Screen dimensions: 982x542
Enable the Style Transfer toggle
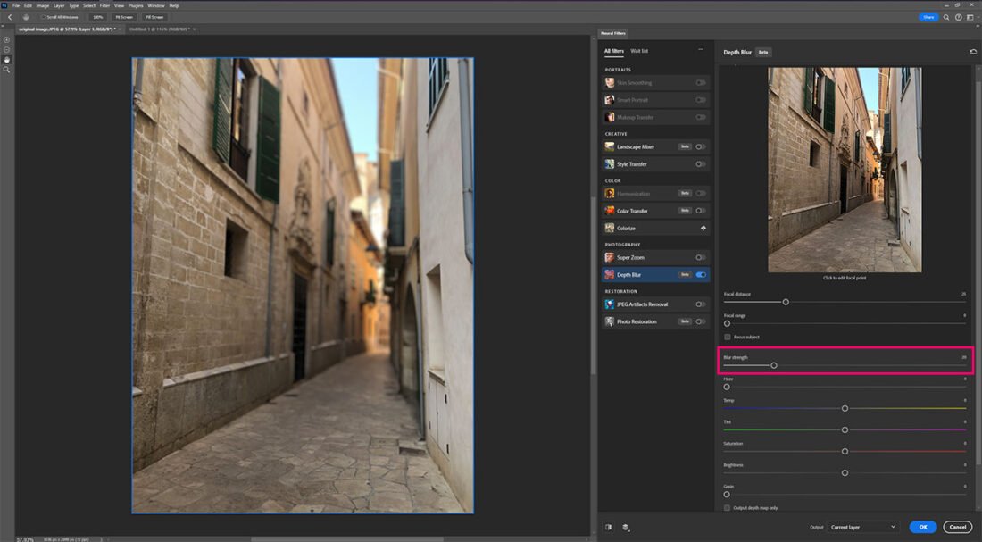[x=700, y=164]
